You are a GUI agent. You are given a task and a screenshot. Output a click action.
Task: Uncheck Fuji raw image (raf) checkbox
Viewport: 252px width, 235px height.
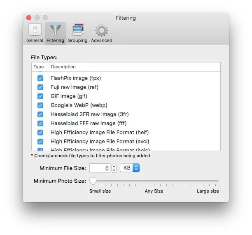coord(40,87)
